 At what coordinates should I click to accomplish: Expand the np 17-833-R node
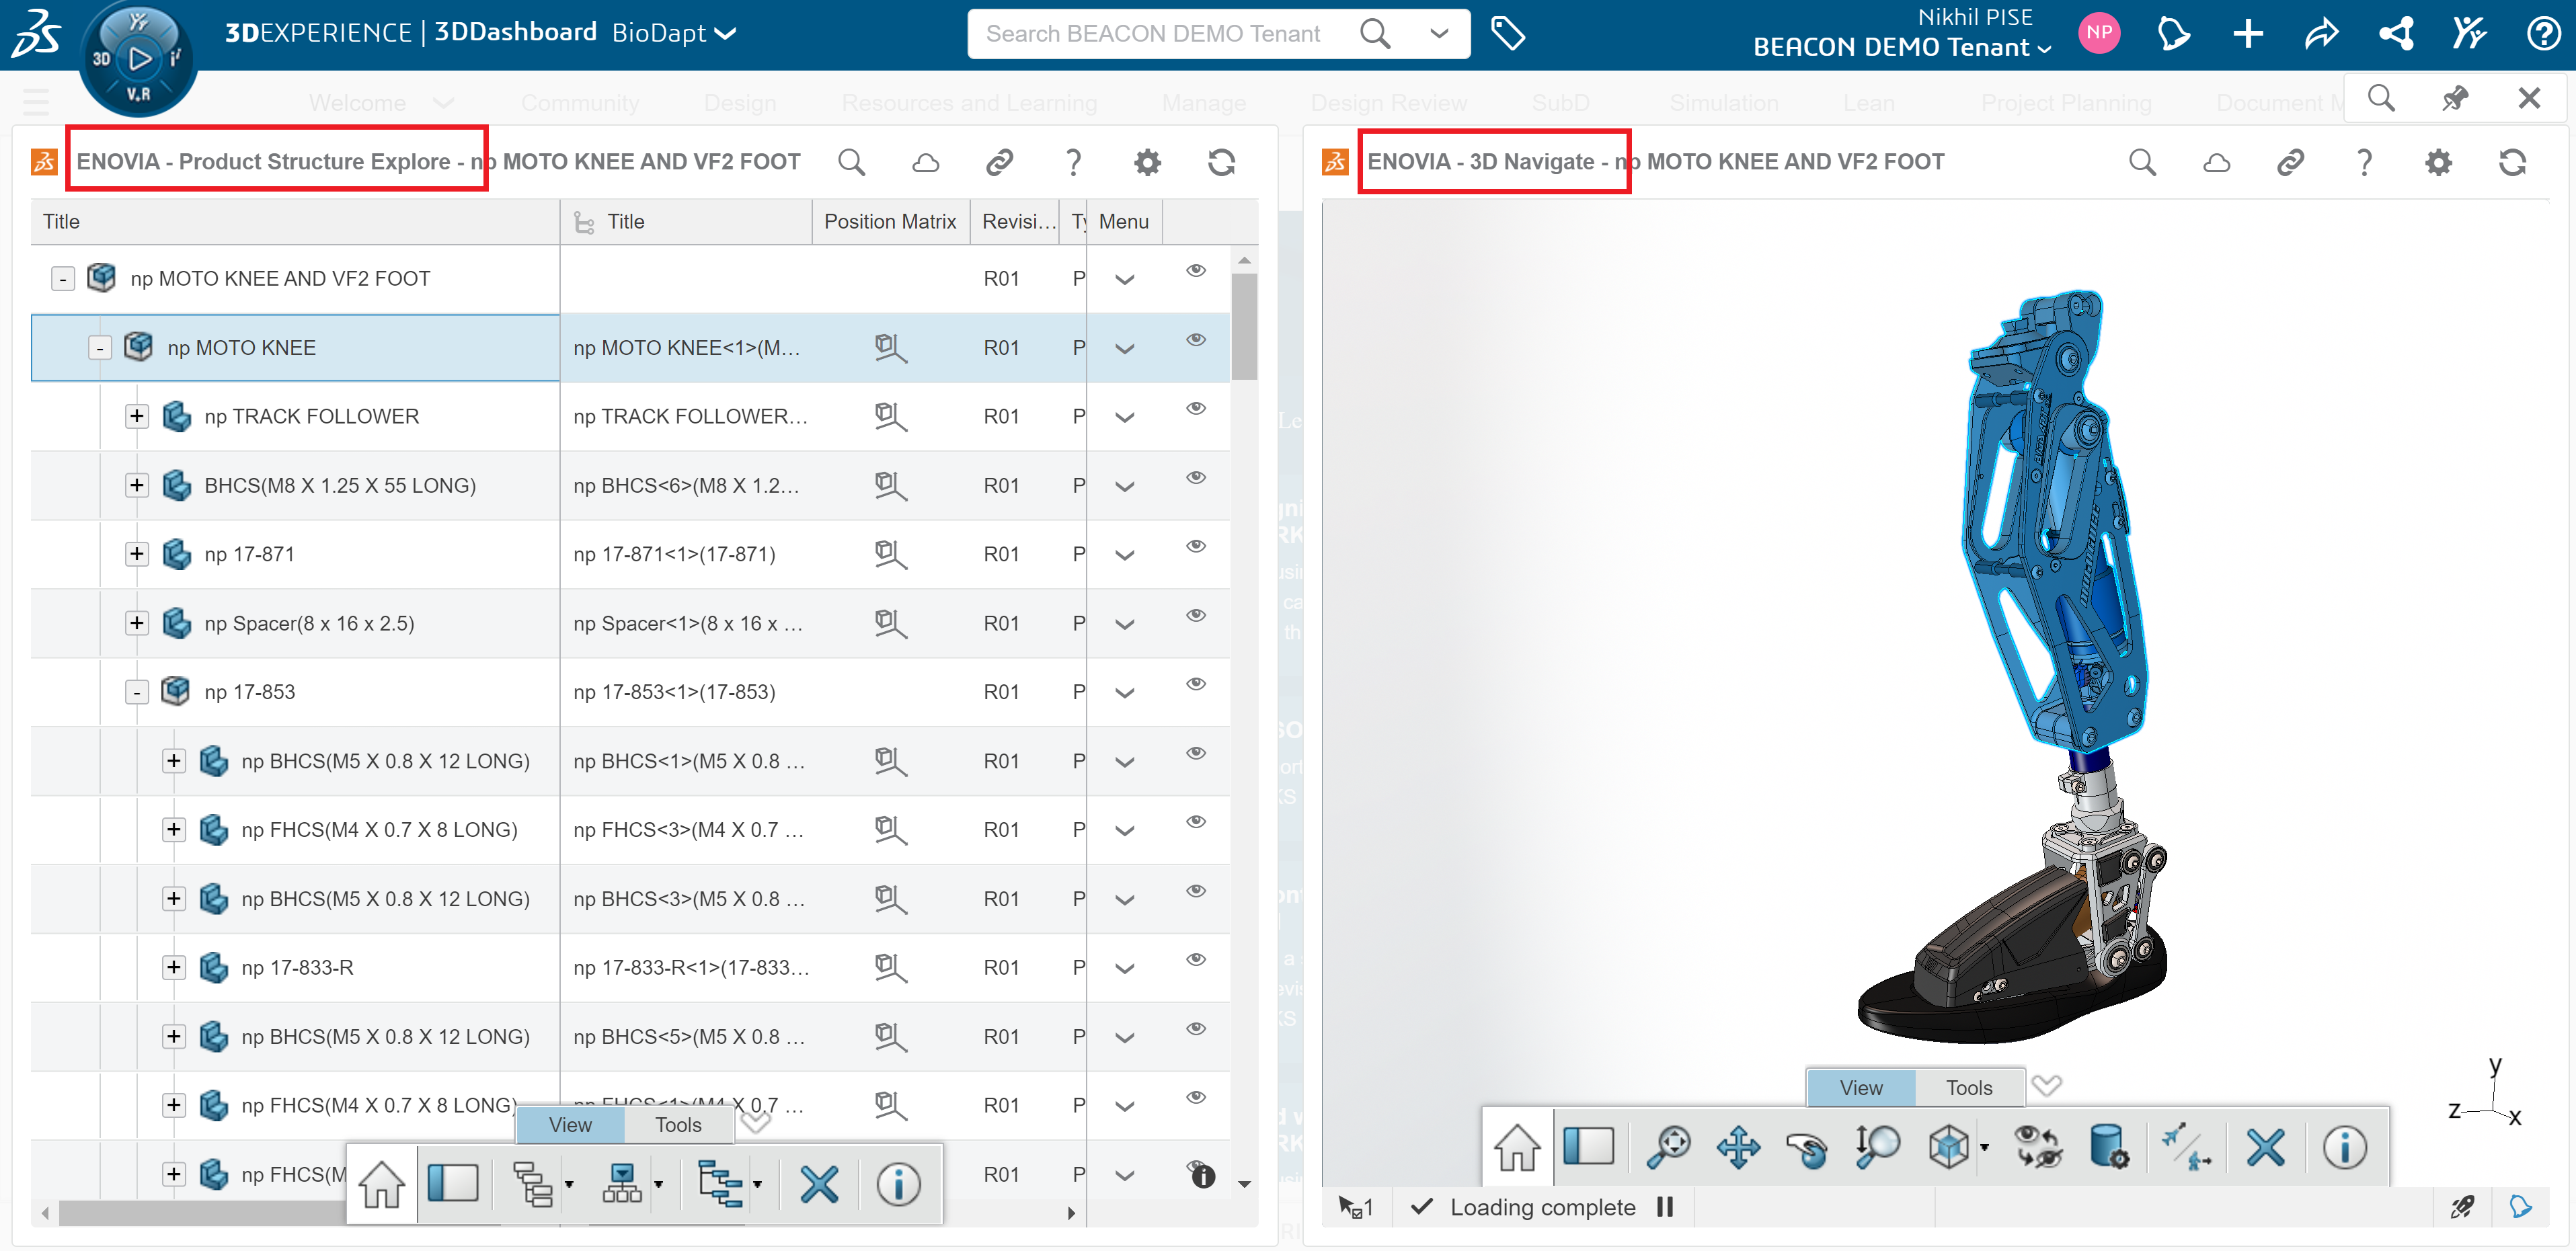pyautogui.click(x=174, y=967)
